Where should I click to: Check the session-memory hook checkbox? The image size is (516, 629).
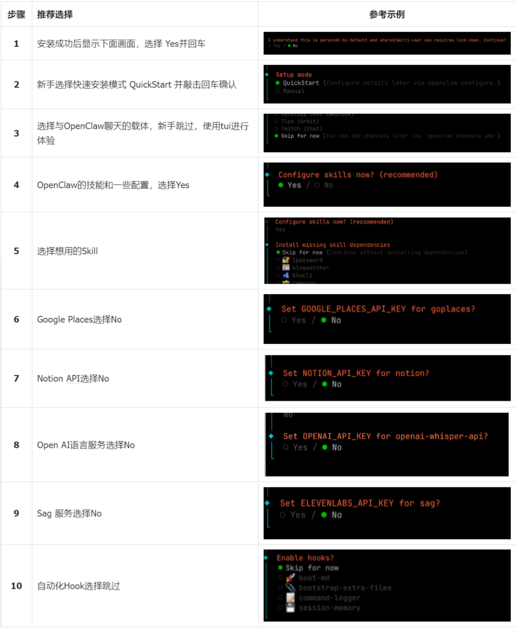tap(280, 608)
